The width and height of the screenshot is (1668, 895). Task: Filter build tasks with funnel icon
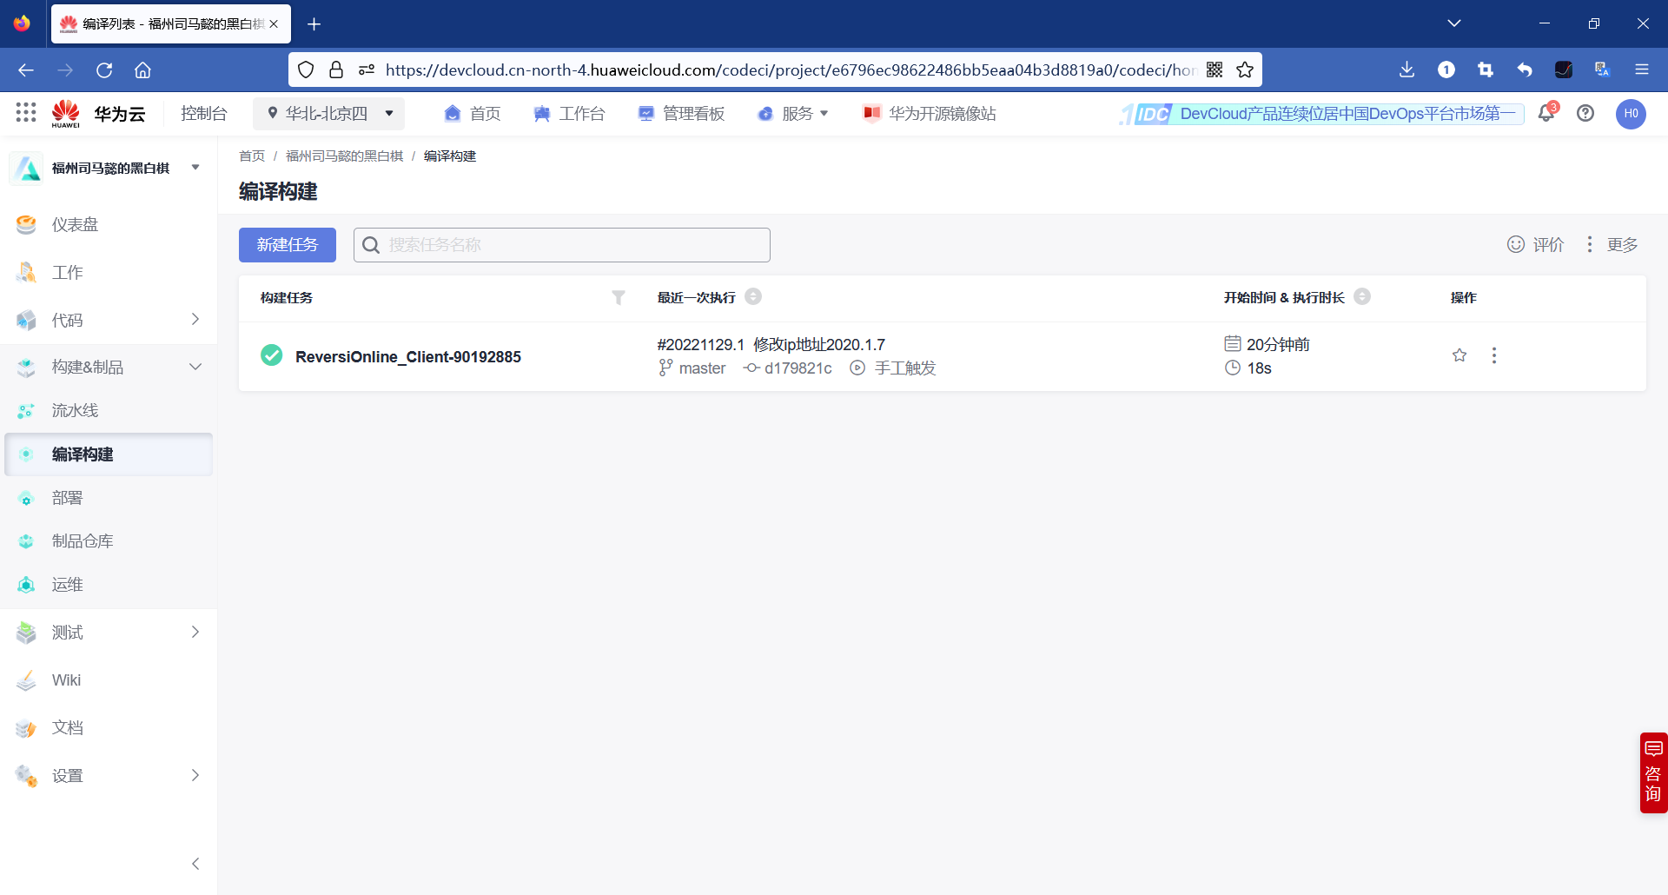tap(619, 297)
